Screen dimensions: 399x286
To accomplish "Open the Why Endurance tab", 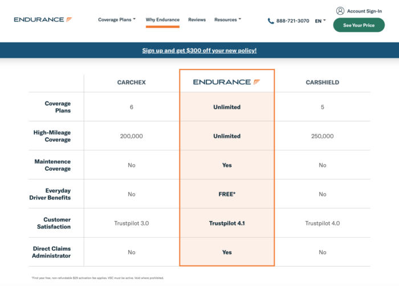I will tap(162, 20).
